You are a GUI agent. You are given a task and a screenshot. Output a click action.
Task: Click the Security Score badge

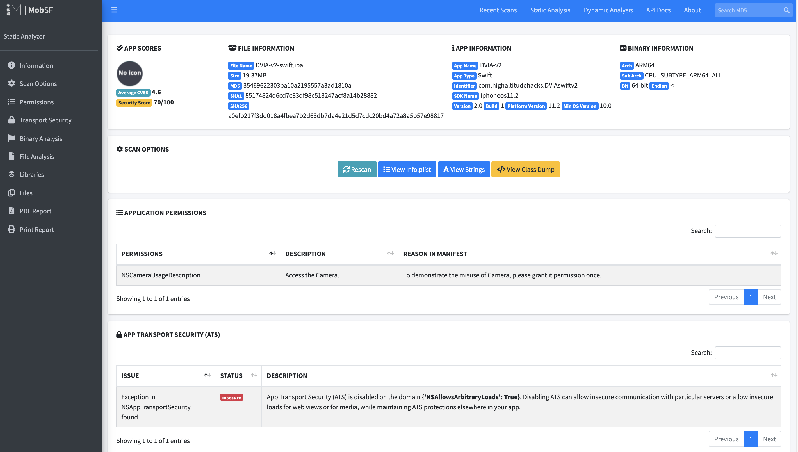134,102
